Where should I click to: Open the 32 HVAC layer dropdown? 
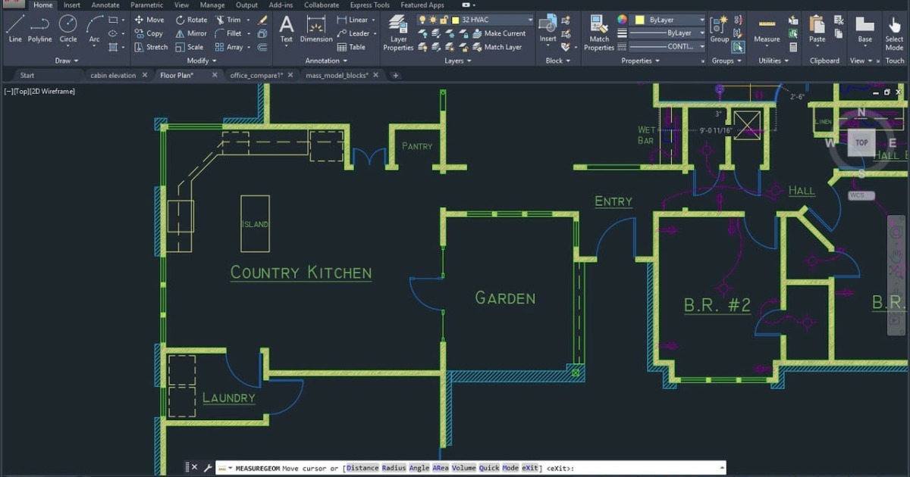click(530, 20)
